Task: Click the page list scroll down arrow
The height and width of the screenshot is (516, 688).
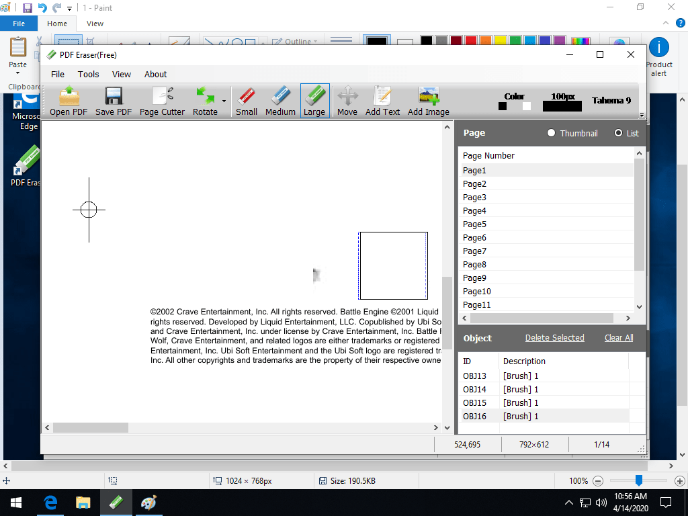Action: (640, 306)
